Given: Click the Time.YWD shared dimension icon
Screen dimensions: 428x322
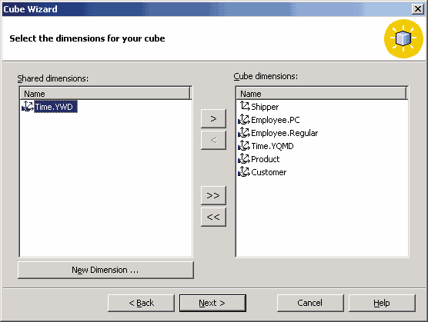Looking at the screenshot, I should [x=28, y=106].
